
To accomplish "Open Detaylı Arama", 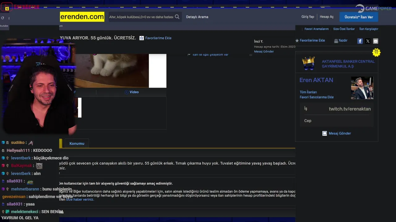I will (197, 17).
